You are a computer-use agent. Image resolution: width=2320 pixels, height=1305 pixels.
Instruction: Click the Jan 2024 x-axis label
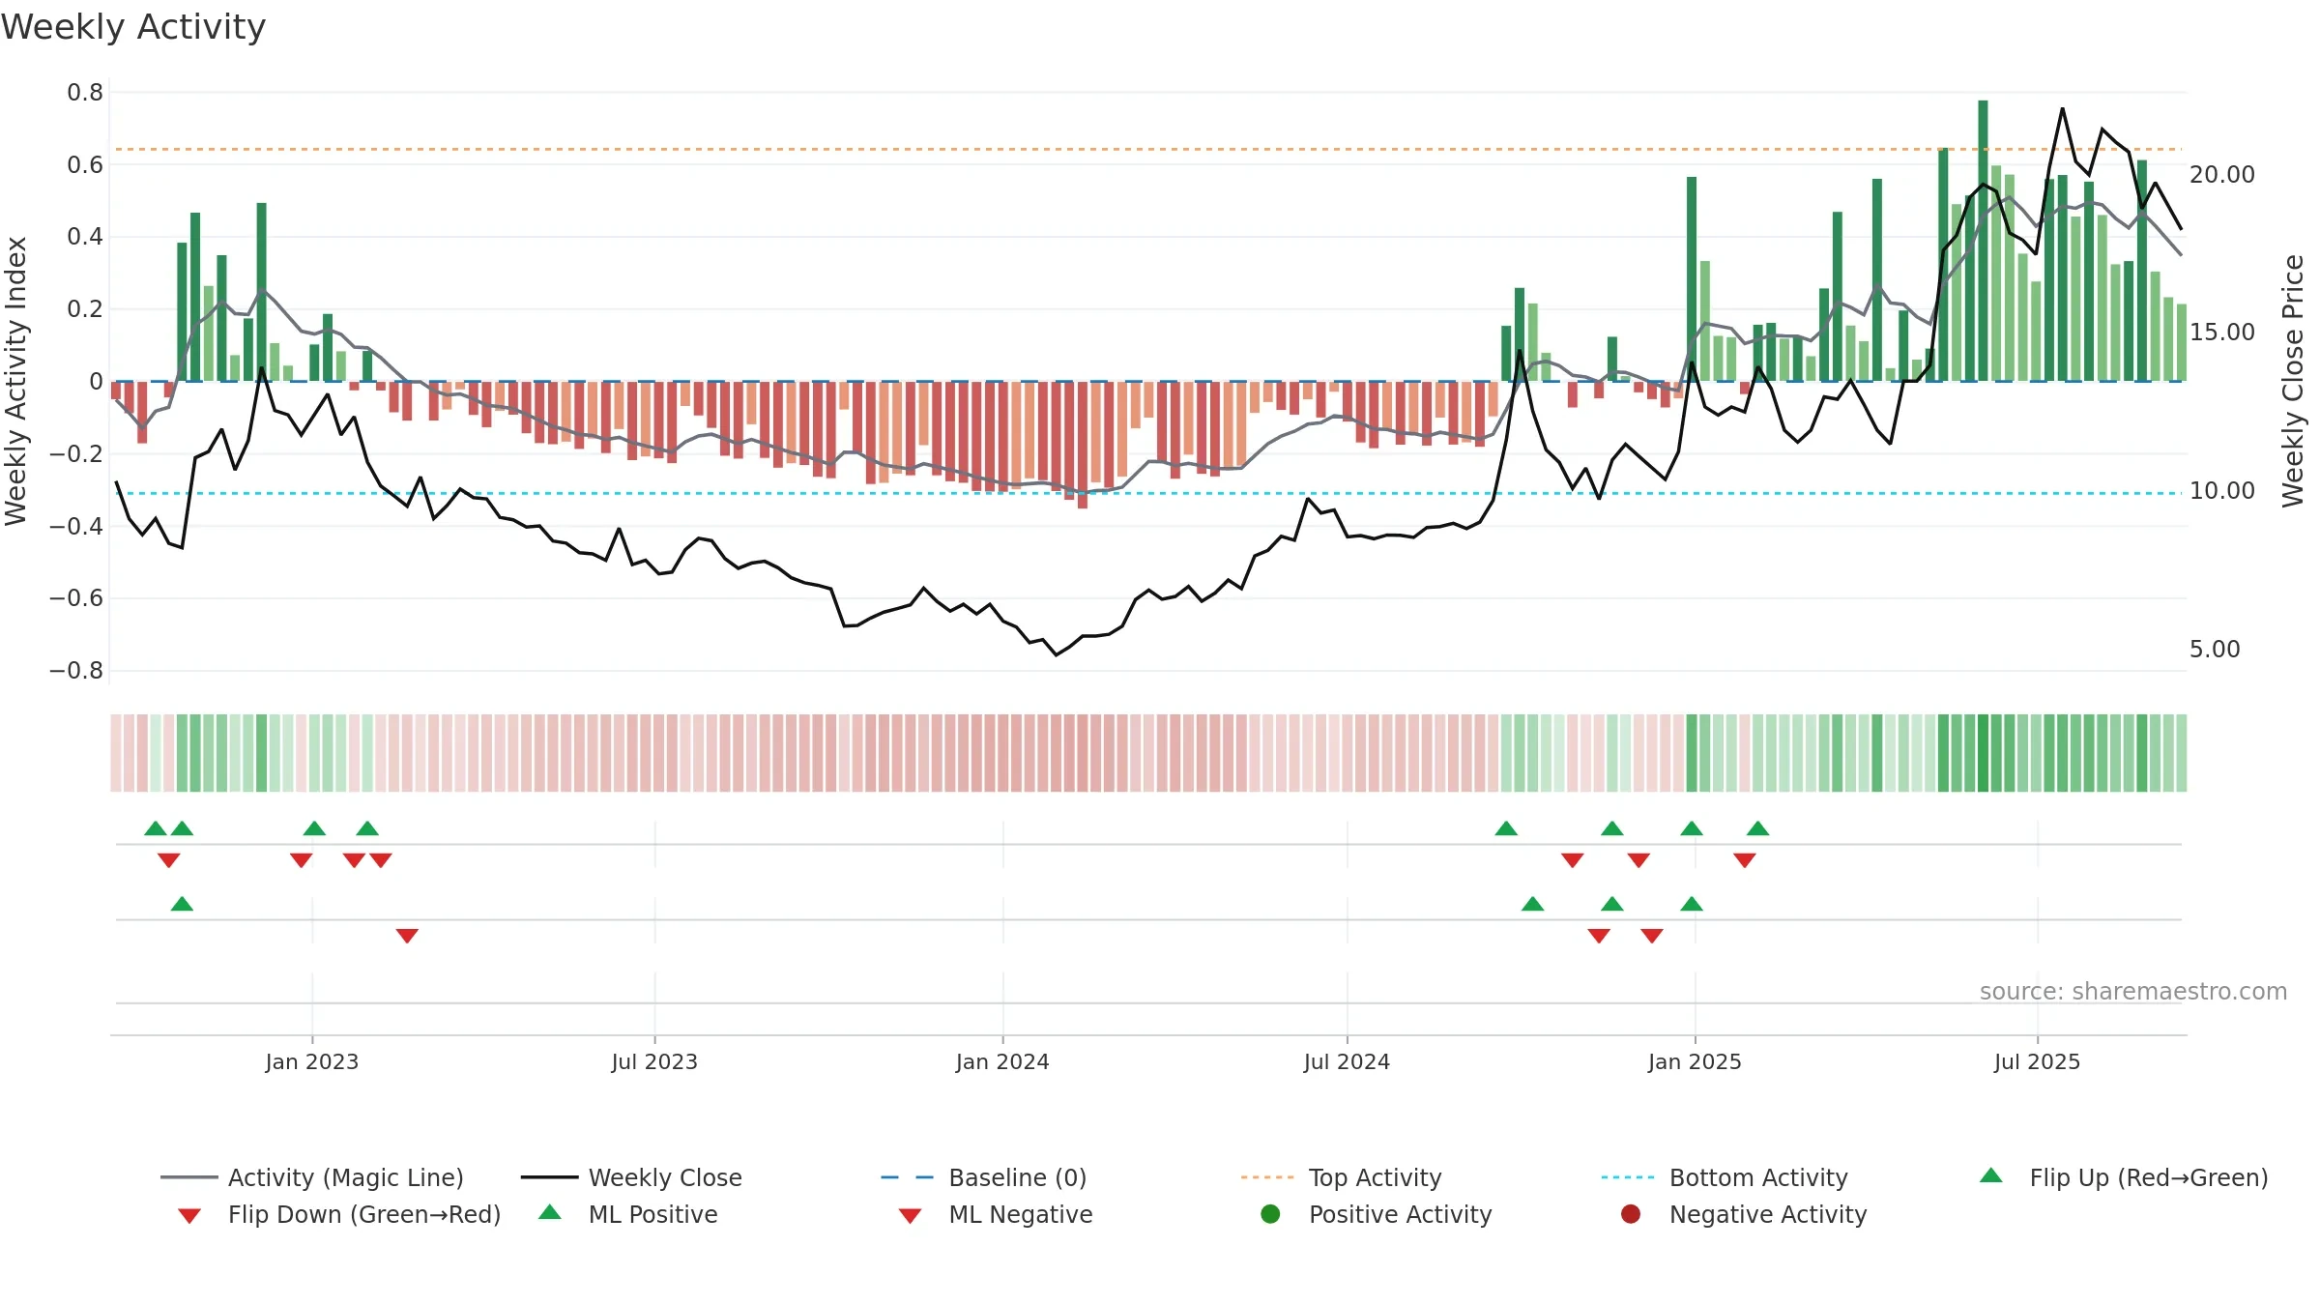click(1002, 1061)
